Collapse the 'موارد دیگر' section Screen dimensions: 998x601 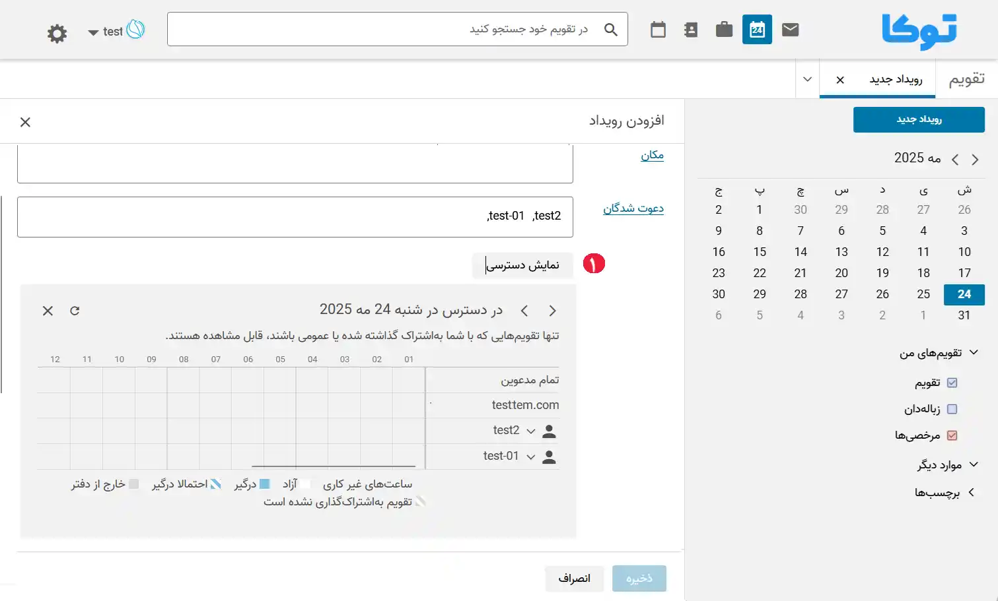[974, 464]
